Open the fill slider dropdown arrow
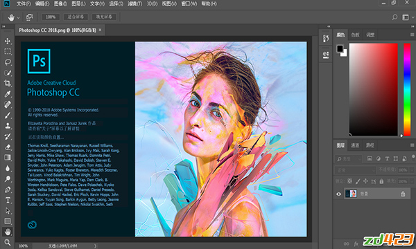 412,181
